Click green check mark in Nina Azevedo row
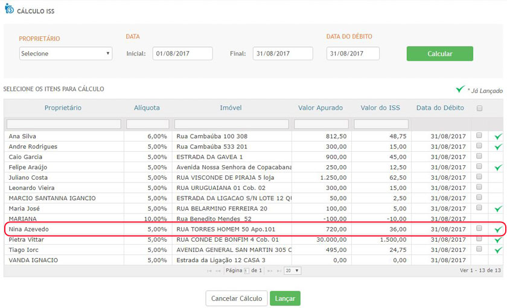This screenshot has height=308, width=507. (x=497, y=230)
